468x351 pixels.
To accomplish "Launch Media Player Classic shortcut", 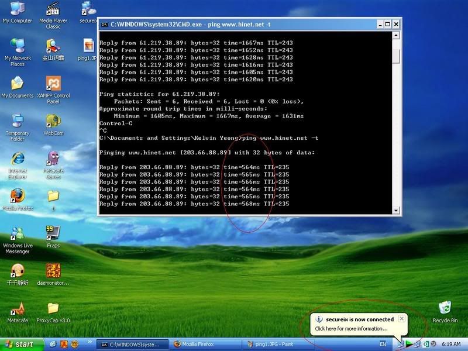I will point(53,10).
